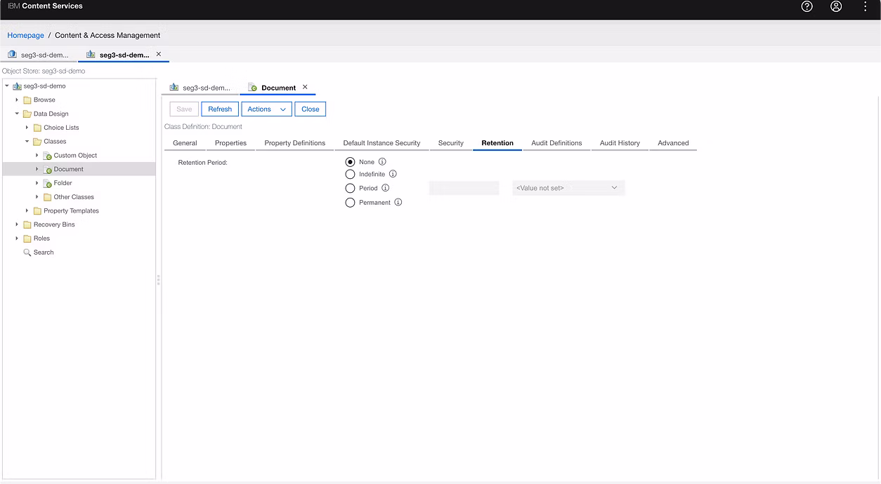This screenshot has height=484, width=881.
Task: Show info icon next to Permanent option
Action: [x=398, y=202]
